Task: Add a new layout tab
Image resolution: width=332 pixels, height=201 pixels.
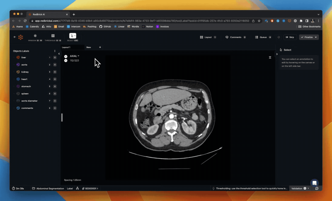Action: pyautogui.click(x=100, y=47)
